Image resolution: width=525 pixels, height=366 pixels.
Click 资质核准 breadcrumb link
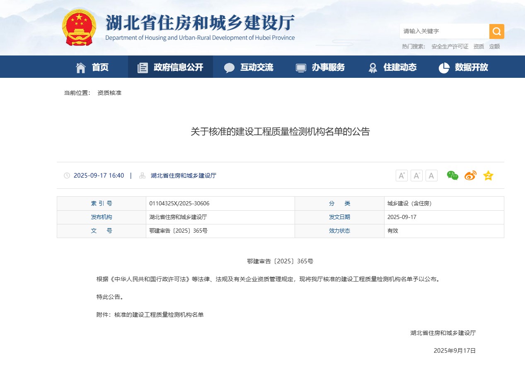(109, 93)
